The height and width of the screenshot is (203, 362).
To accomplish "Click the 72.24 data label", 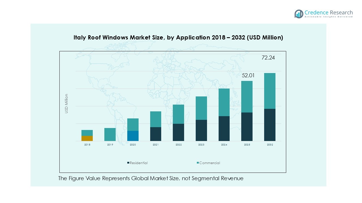I will click(268, 58).
